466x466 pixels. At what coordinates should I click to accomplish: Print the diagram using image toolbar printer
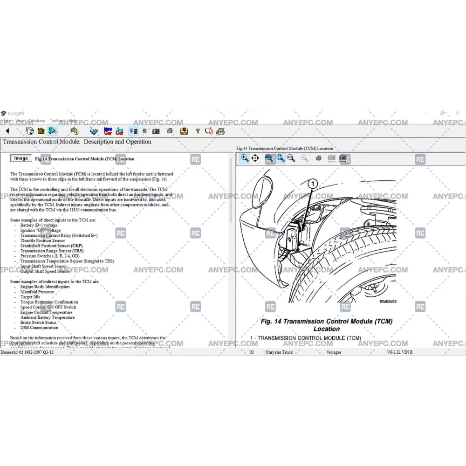tap(318, 158)
